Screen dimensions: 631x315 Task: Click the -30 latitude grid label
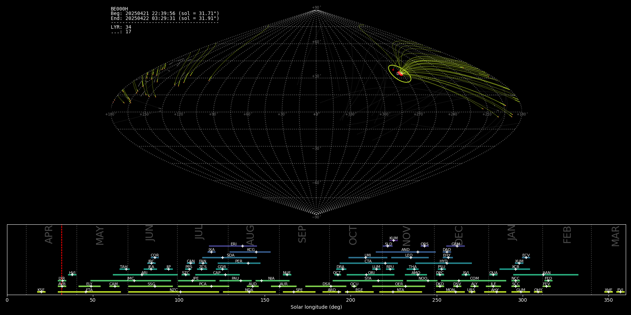[x=316, y=148]
